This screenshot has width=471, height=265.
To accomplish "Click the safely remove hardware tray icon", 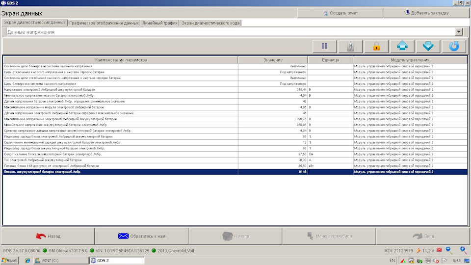I will coord(419,261).
